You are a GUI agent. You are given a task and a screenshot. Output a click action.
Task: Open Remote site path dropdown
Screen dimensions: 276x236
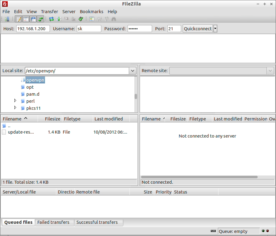click(x=270, y=71)
